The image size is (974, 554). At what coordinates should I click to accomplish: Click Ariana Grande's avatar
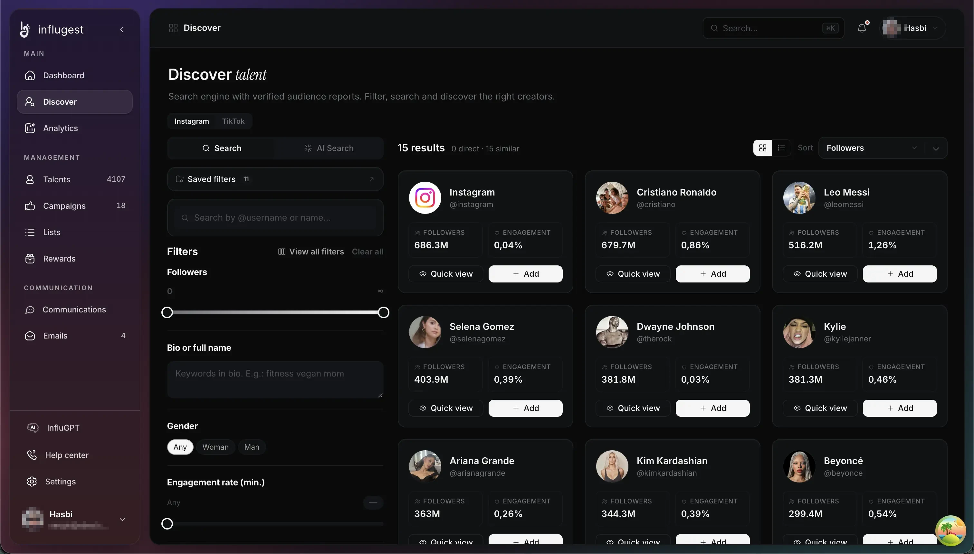[x=425, y=466]
